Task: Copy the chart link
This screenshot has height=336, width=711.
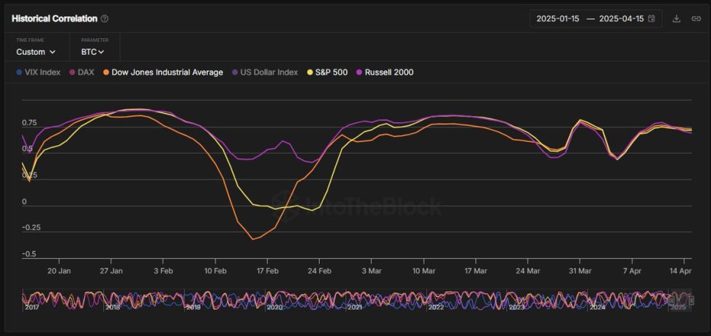Action: pos(696,19)
